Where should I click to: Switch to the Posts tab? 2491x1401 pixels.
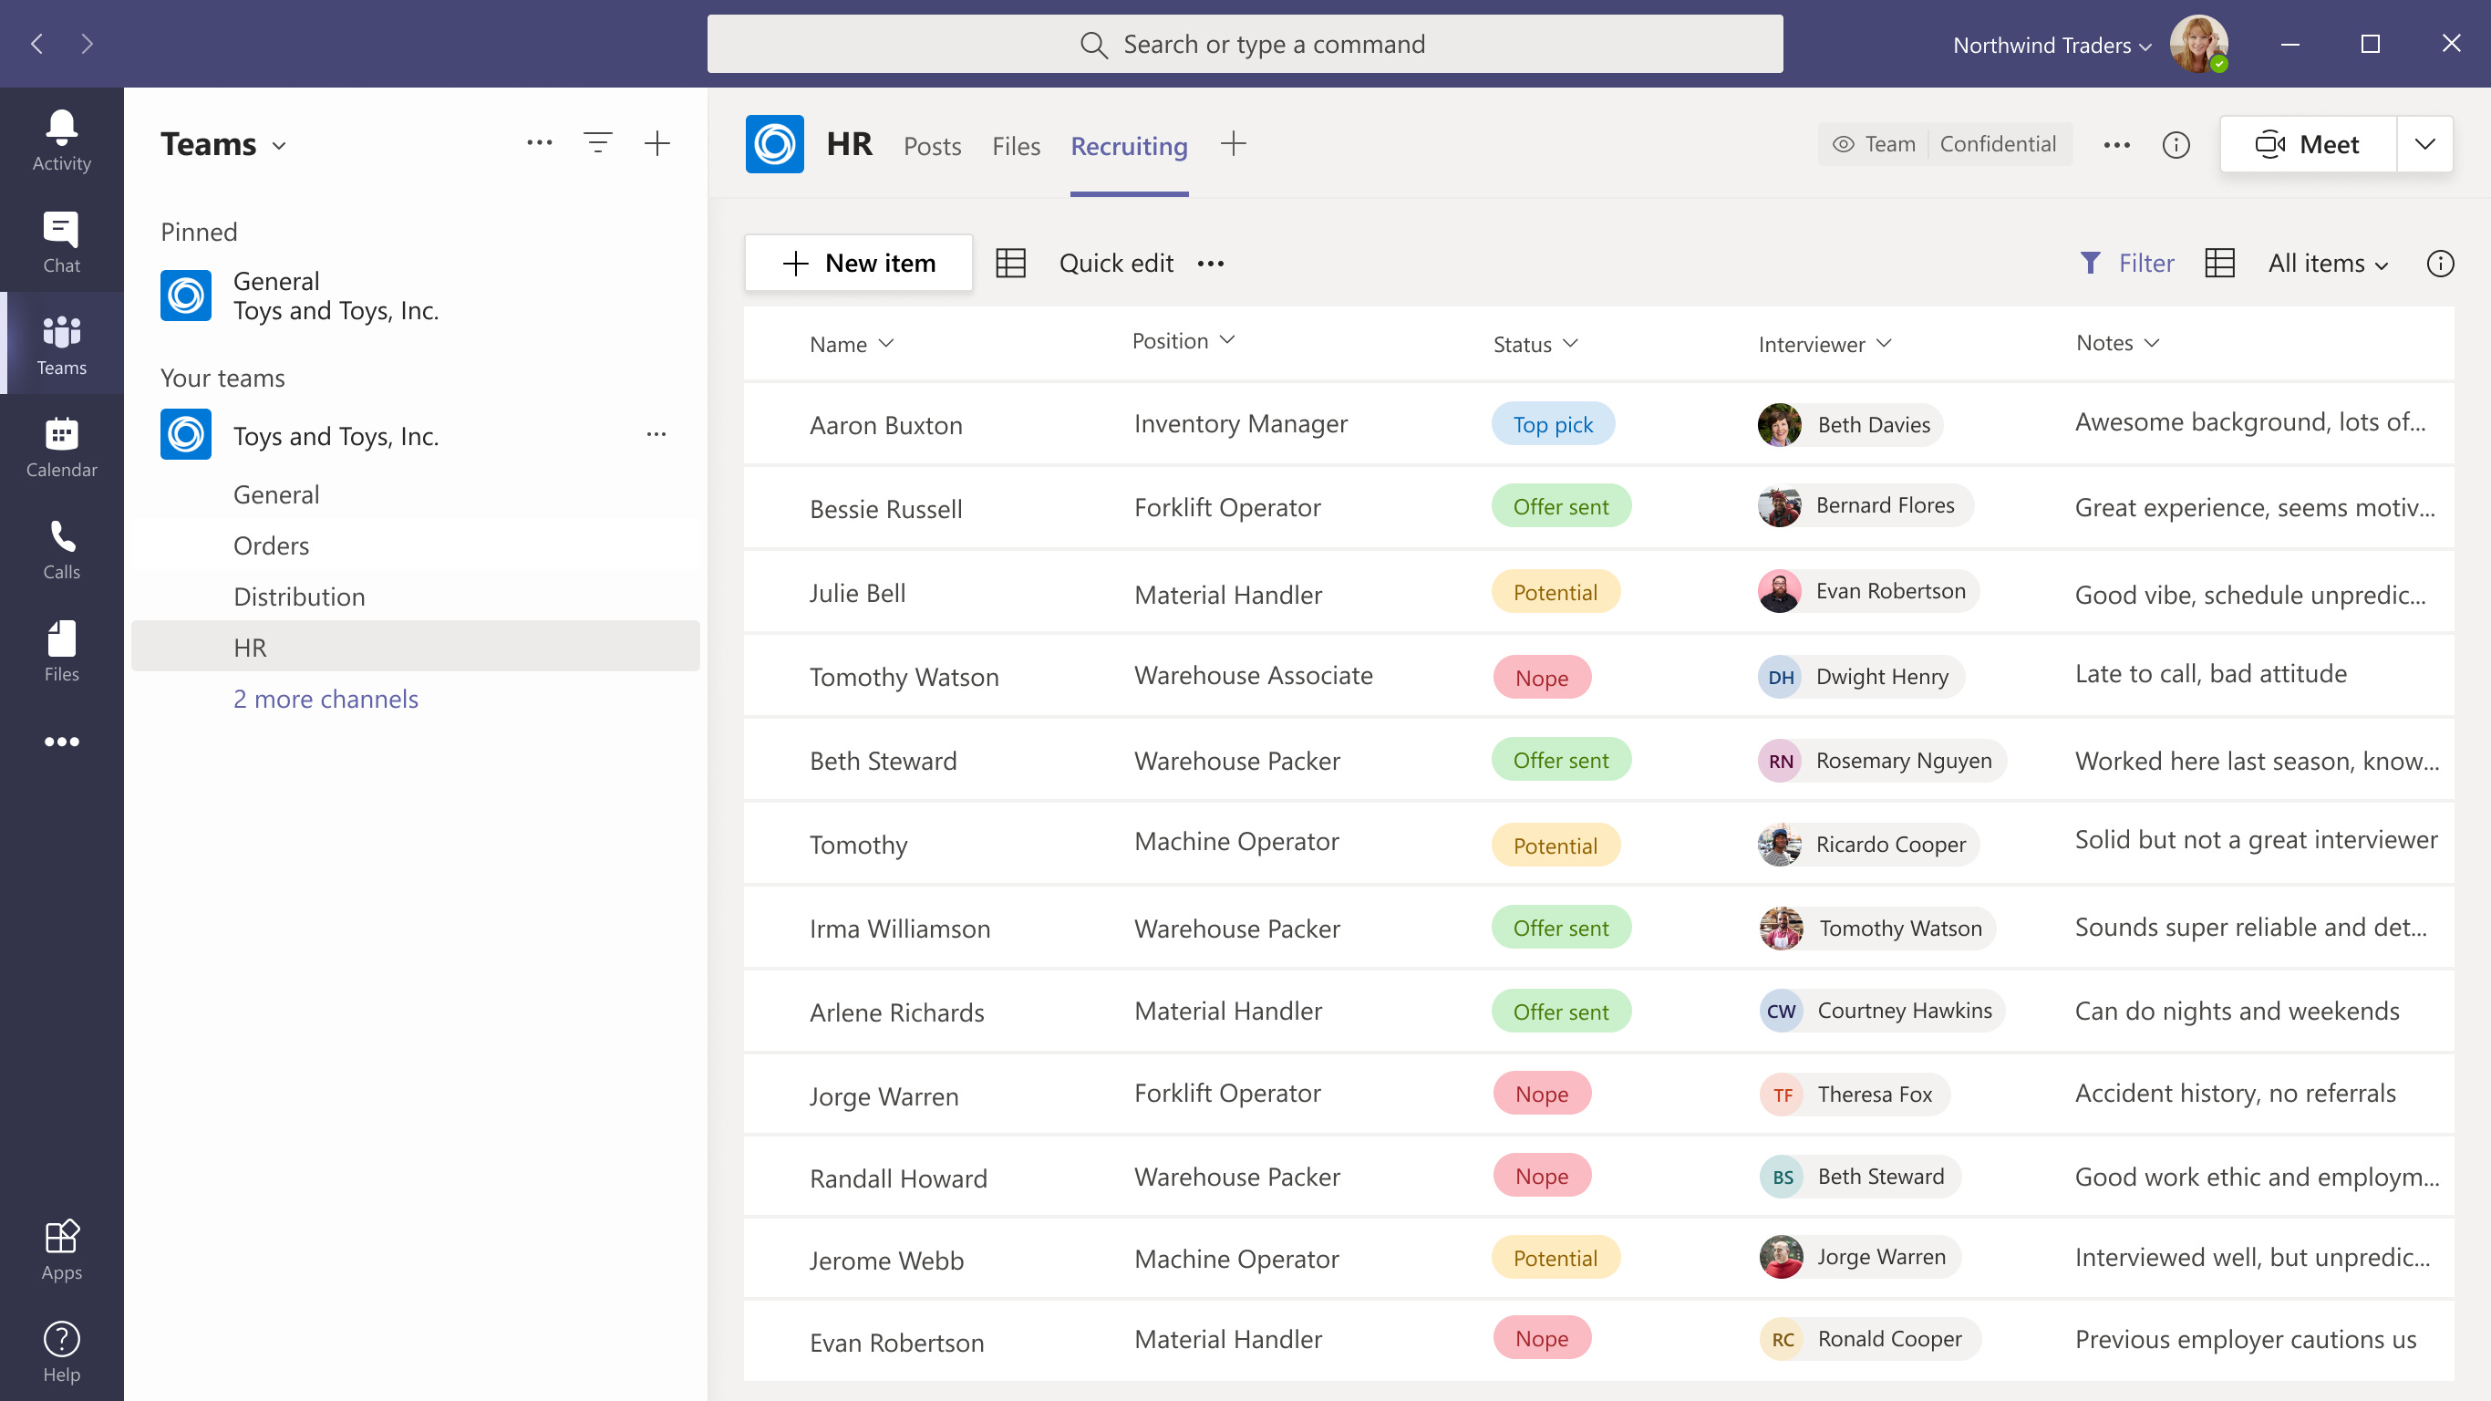[x=931, y=145]
